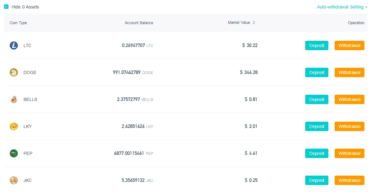
Task: Withdraw JKC from the account
Action: 349,180
